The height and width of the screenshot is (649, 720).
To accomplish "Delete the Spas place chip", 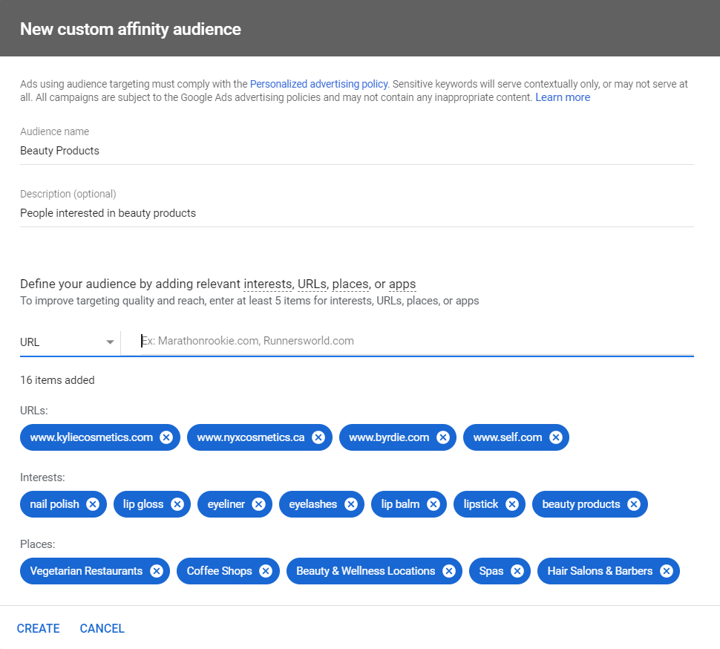I will pos(517,571).
